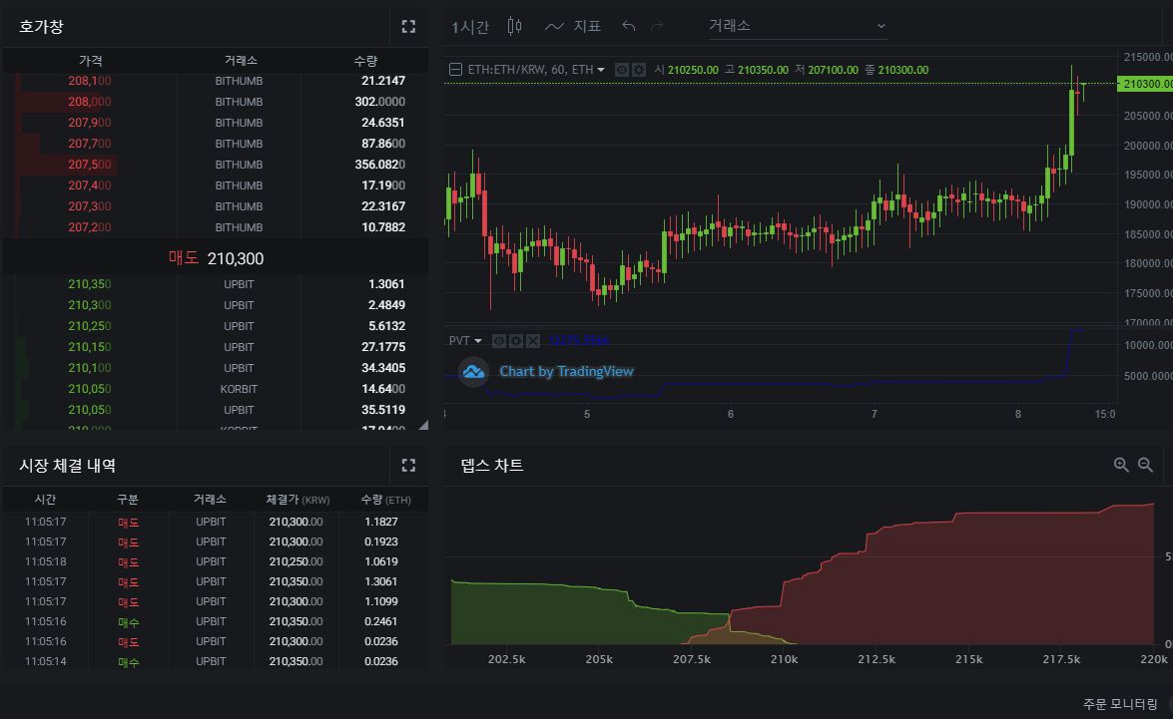
Task: Redo the chart action
Action: pos(657,26)
